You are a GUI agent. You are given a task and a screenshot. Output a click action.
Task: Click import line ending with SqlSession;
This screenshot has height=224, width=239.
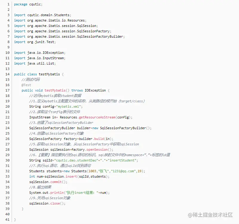point(56,26)
